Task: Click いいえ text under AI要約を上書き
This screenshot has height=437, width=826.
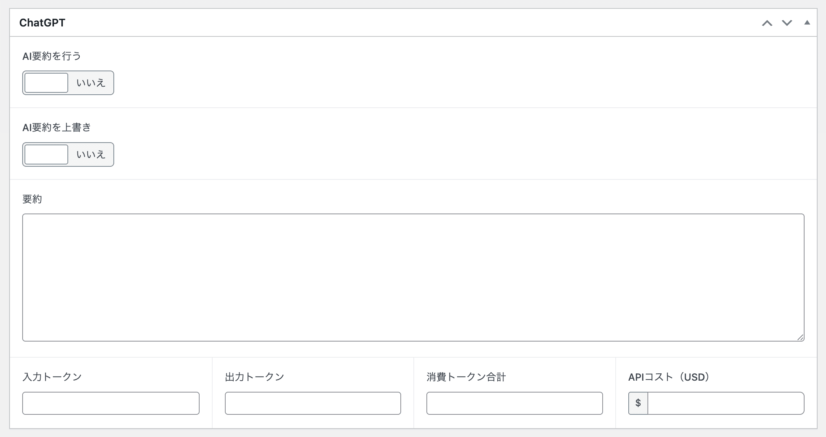Action: pos(91,154)
